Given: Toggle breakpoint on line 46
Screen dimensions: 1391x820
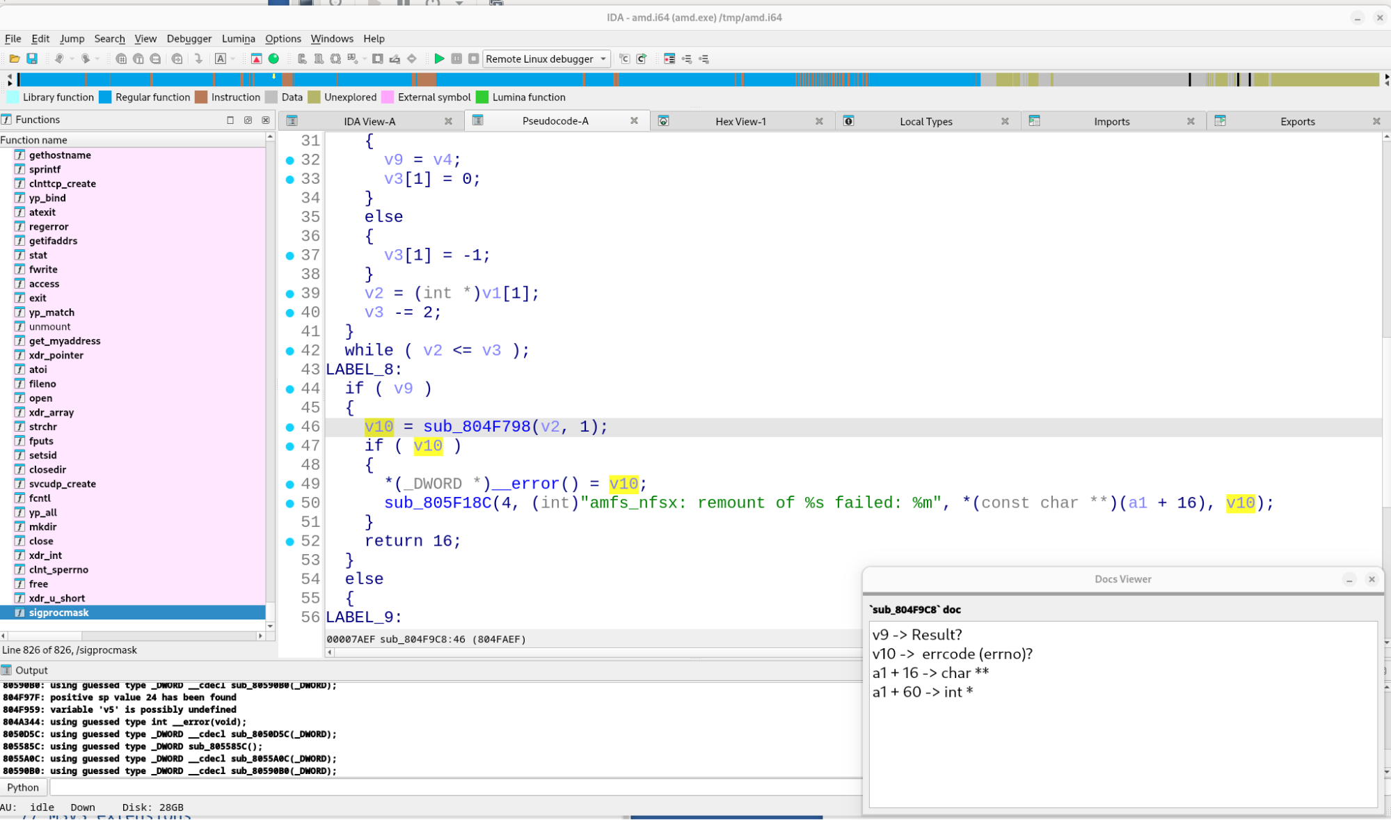Looking at the screenshot, I should 290,427.
